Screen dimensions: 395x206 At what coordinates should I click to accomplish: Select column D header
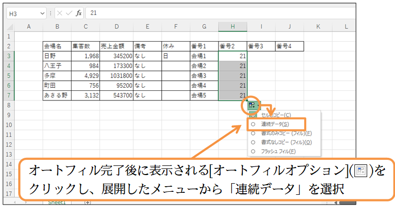click(x=117, y=27)
